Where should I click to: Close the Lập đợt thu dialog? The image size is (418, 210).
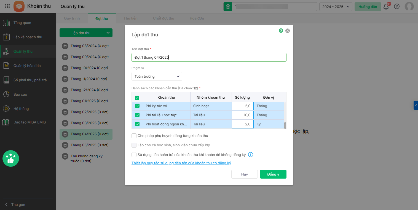288,31
